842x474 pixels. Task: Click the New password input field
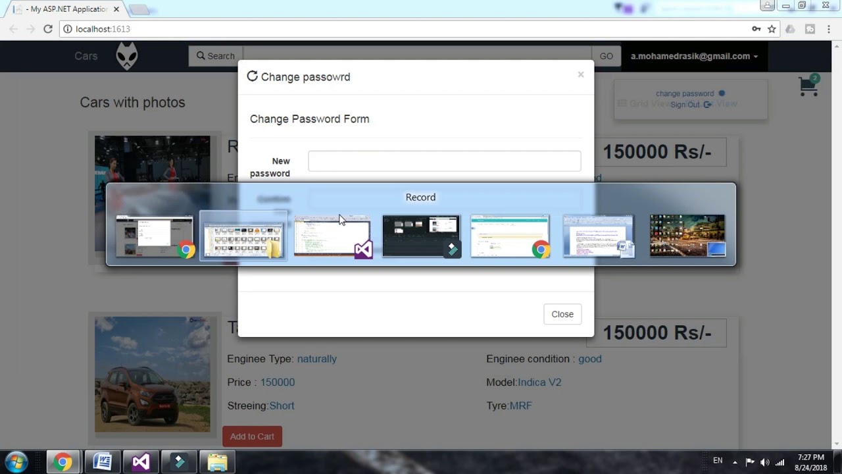pyautogui.click(x=445, y=161)
